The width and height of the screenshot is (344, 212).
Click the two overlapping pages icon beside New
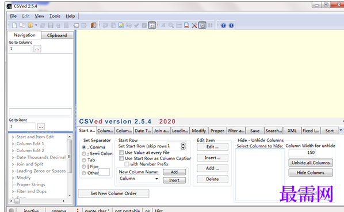pyautogui.click(x=22, y=25)
